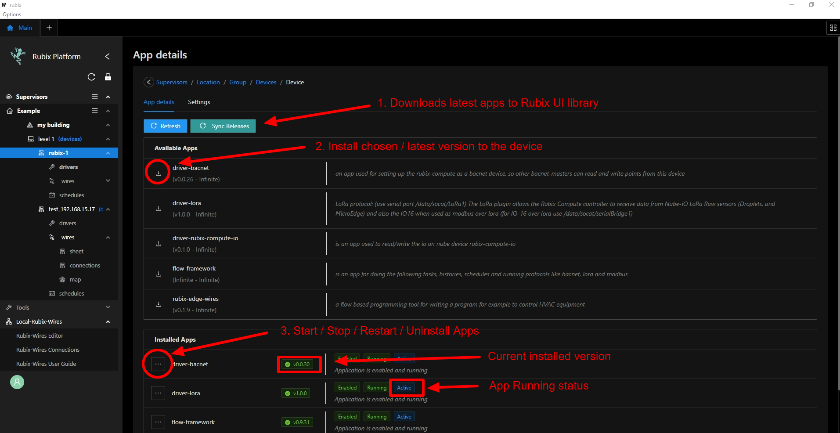Click driver-lora Running status tag

coord(377,388)
